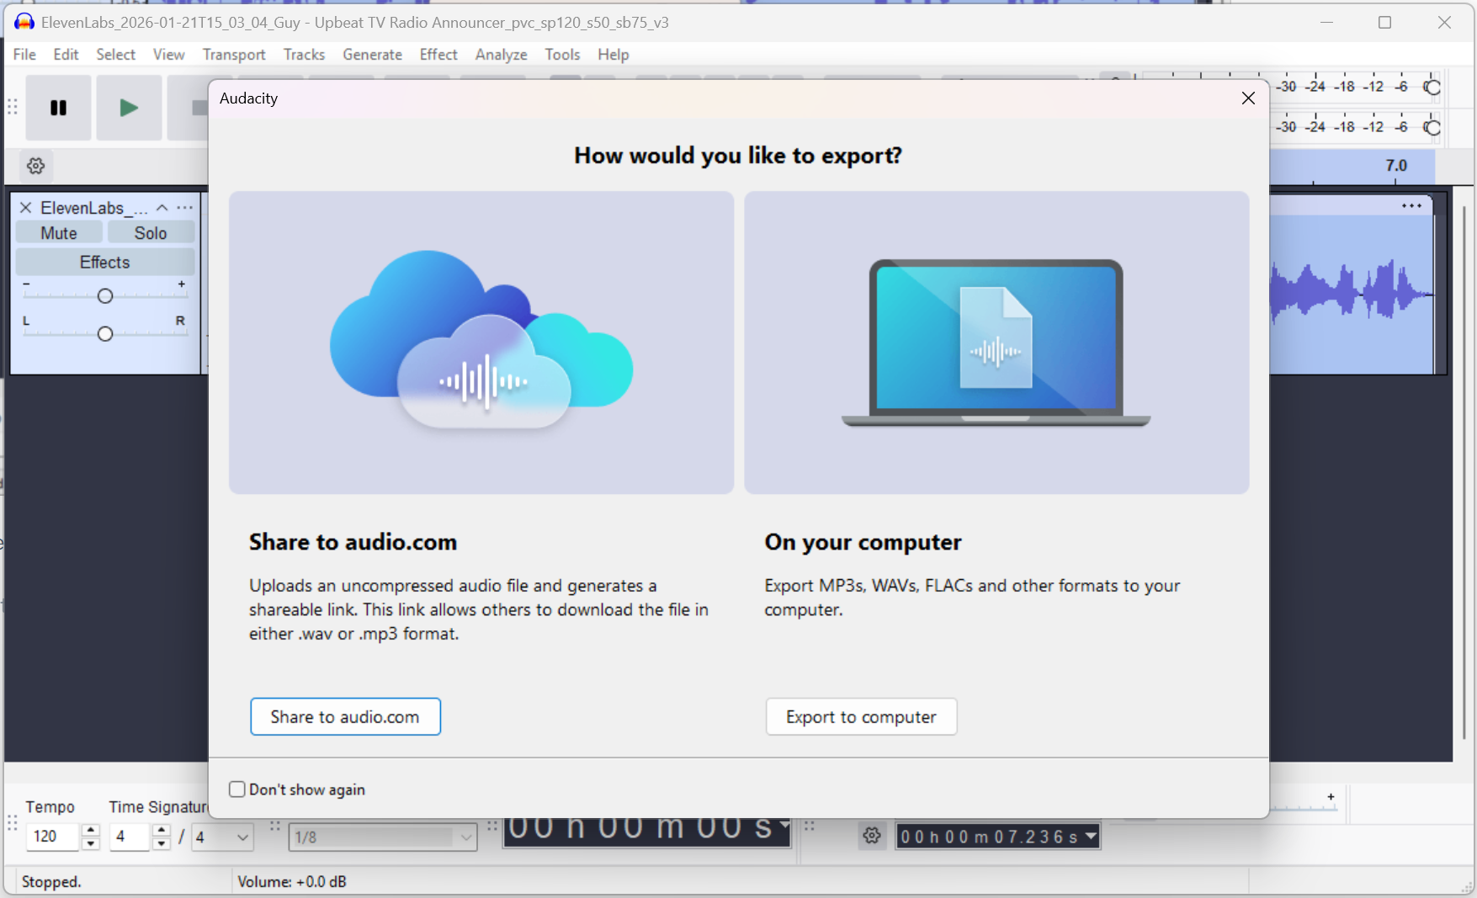Click the Export to computer button

[860, 716]
